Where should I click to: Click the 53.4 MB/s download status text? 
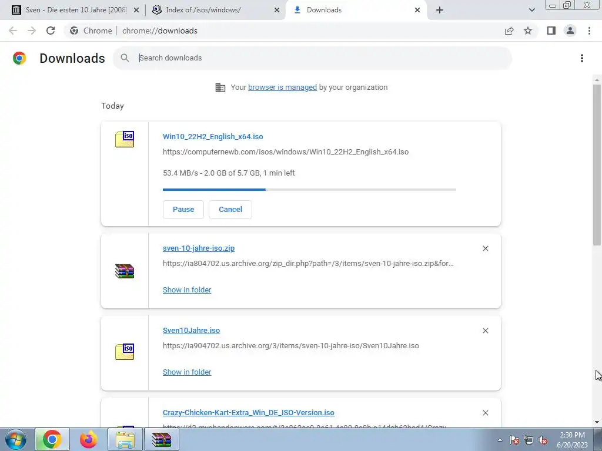pos(229,173)
